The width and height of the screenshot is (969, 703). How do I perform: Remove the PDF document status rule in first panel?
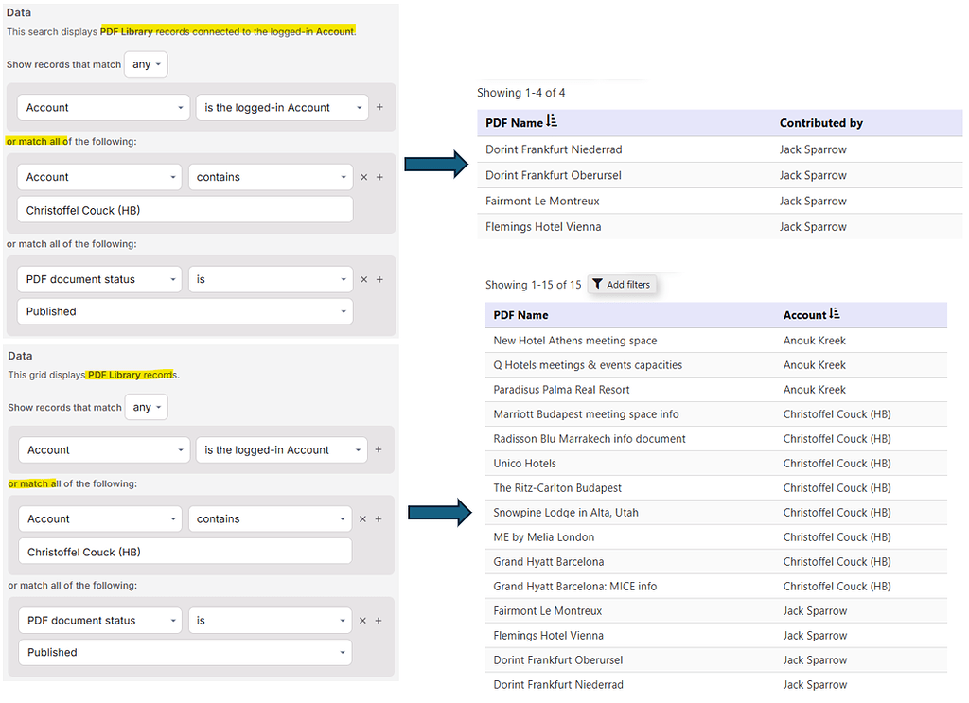[x=362, y=279]
